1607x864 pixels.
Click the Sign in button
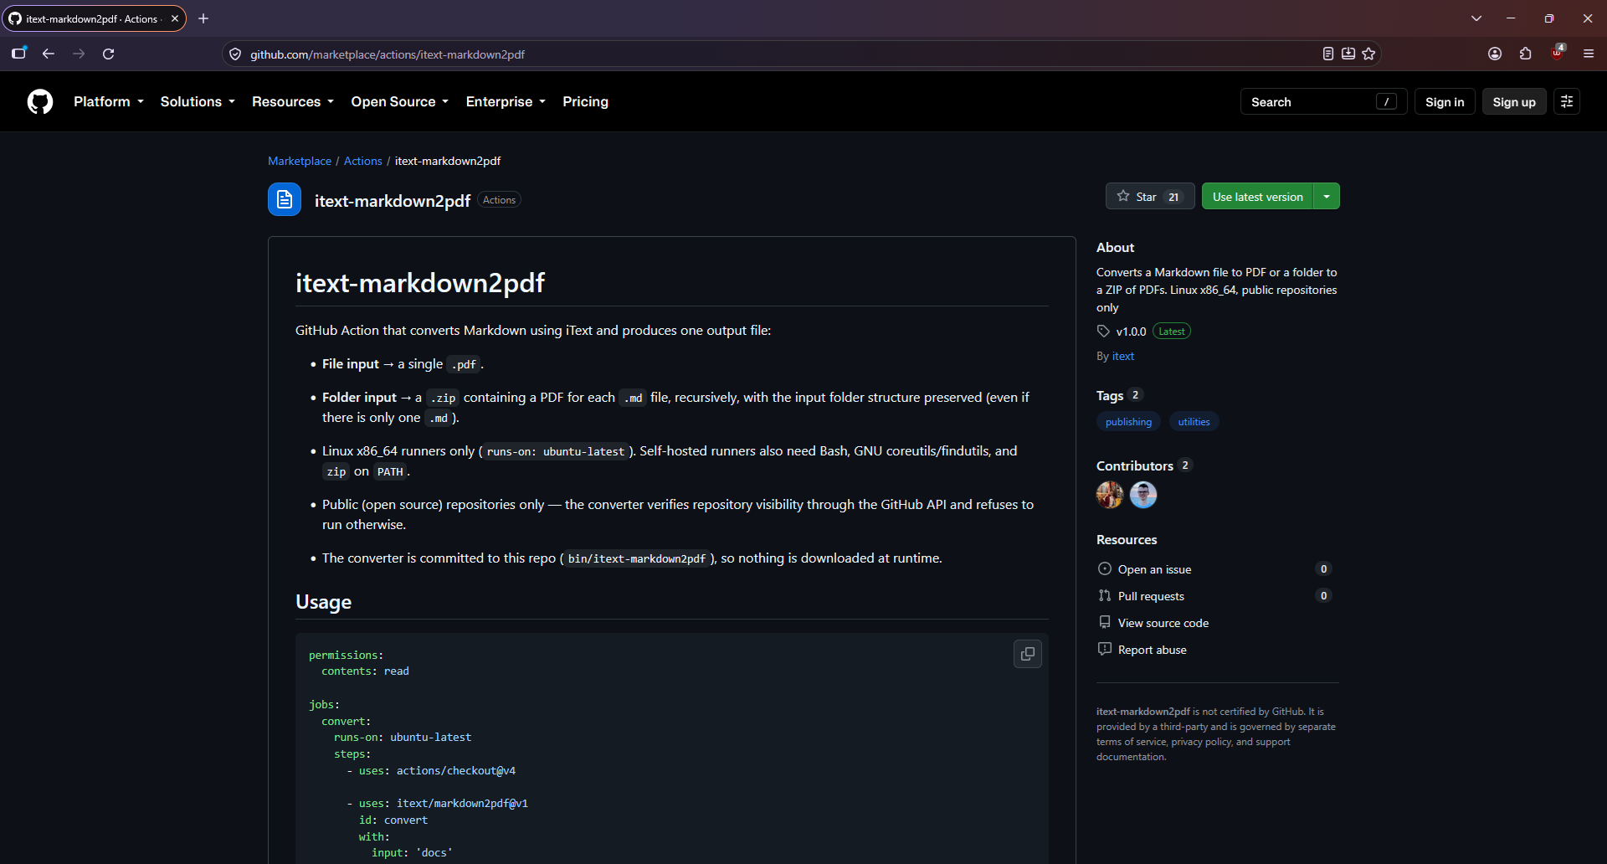(x=1445, y=102)
